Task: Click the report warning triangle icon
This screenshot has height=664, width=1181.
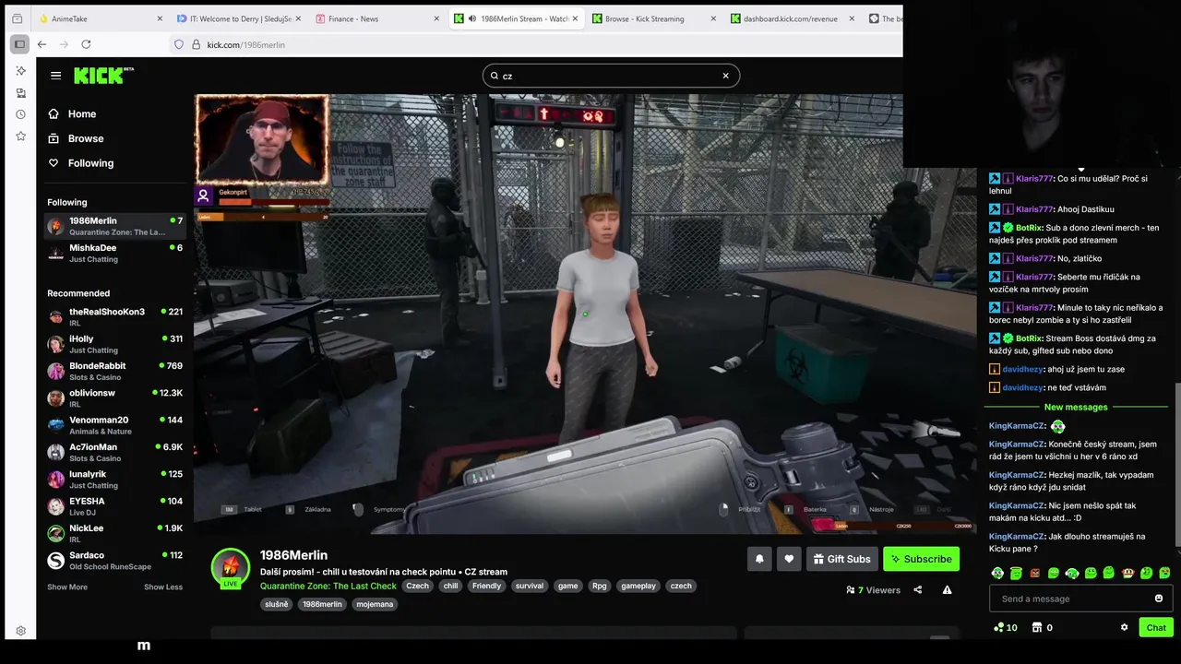Action: pyautogui.click(x=947, y=590)
